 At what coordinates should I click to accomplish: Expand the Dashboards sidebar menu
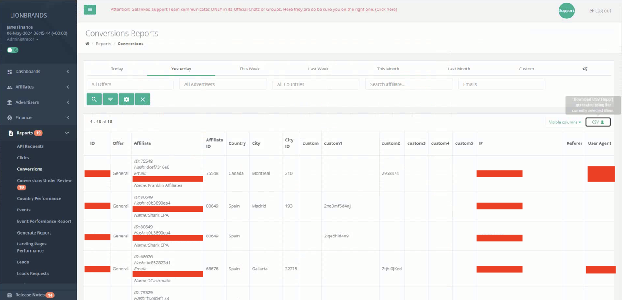[x=38, y=72]
